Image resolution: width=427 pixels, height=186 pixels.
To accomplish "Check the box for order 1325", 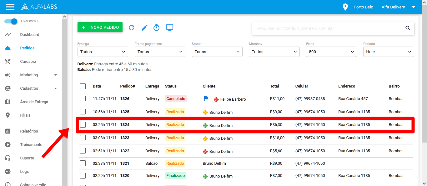I will (x=83, y=112).
